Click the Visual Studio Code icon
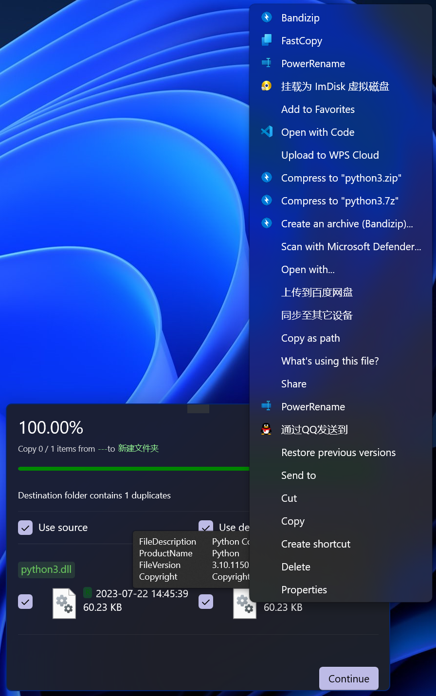This screenshot has width=436, height=696. click(267, 131)
